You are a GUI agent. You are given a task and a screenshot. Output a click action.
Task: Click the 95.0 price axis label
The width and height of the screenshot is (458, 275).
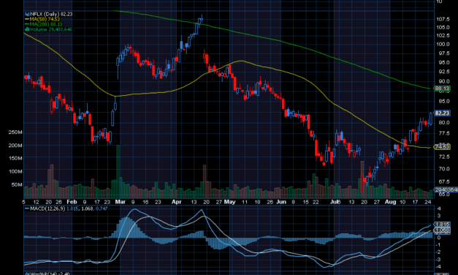click(443, 63)
